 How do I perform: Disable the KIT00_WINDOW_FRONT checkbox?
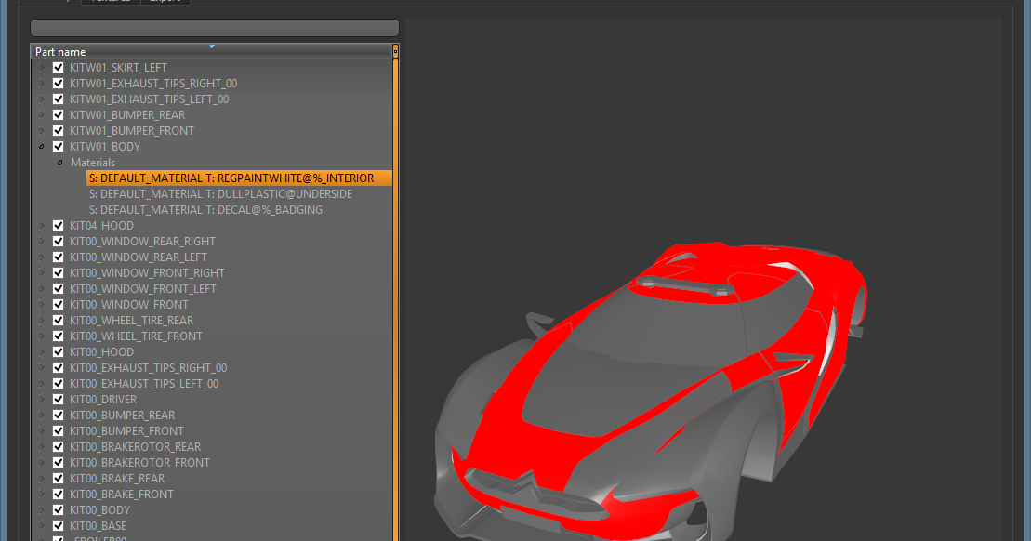click(58, 304)
